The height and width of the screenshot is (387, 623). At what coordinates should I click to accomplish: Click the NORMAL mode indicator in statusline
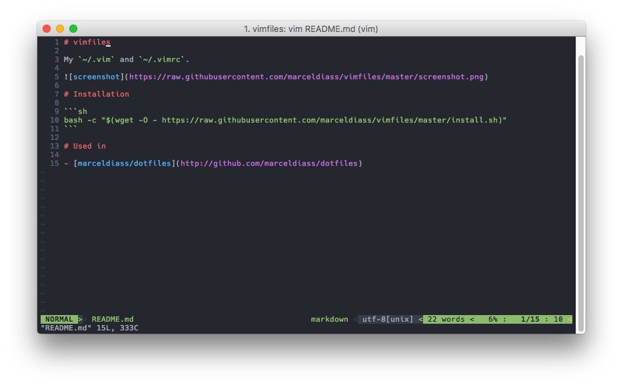click(59, 320)
